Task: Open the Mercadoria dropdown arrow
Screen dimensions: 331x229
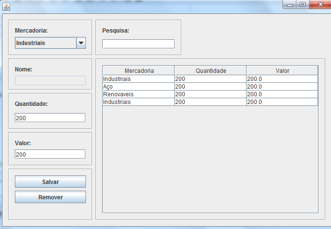Action: [x=81, y=43]
